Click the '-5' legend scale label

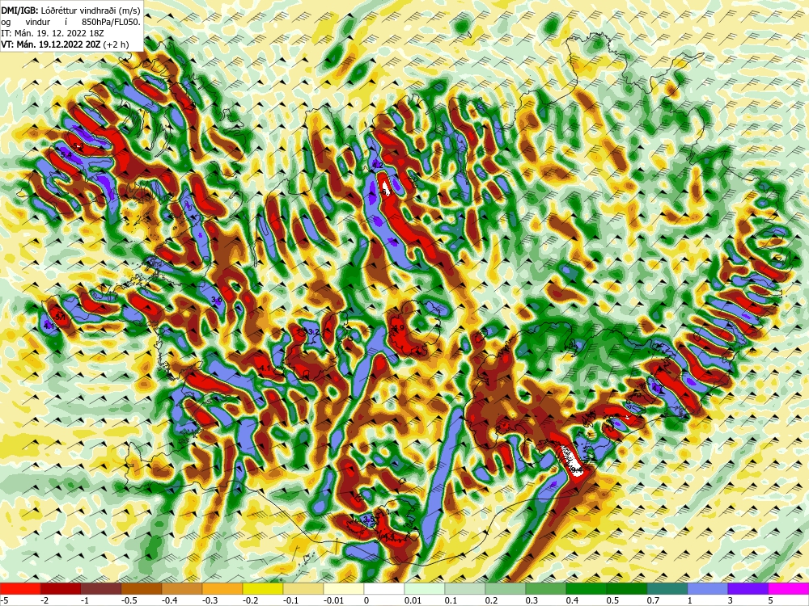[x=2, y=600]
